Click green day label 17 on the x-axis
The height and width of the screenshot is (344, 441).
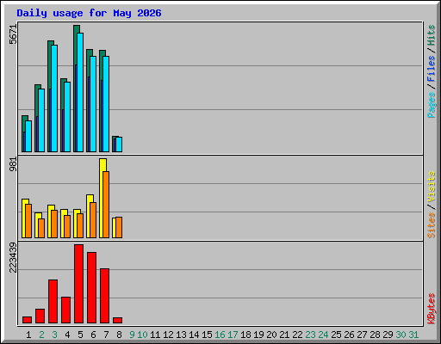click(233, 335)
